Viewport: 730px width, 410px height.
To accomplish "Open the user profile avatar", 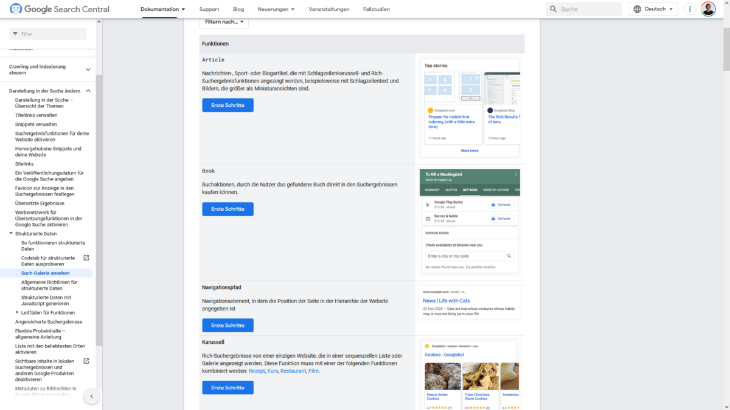I will [x=708, y=9].
